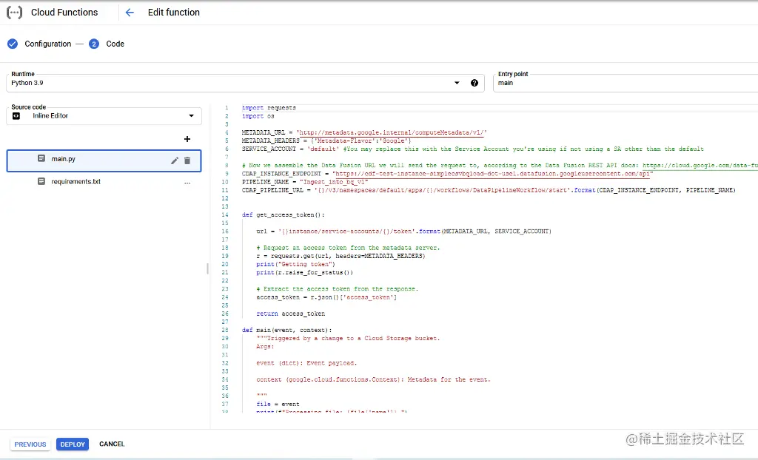This screenshot has width=758, height=460.
Task: Click the METADATA_URL assignment line
Action: coord(364,132)
